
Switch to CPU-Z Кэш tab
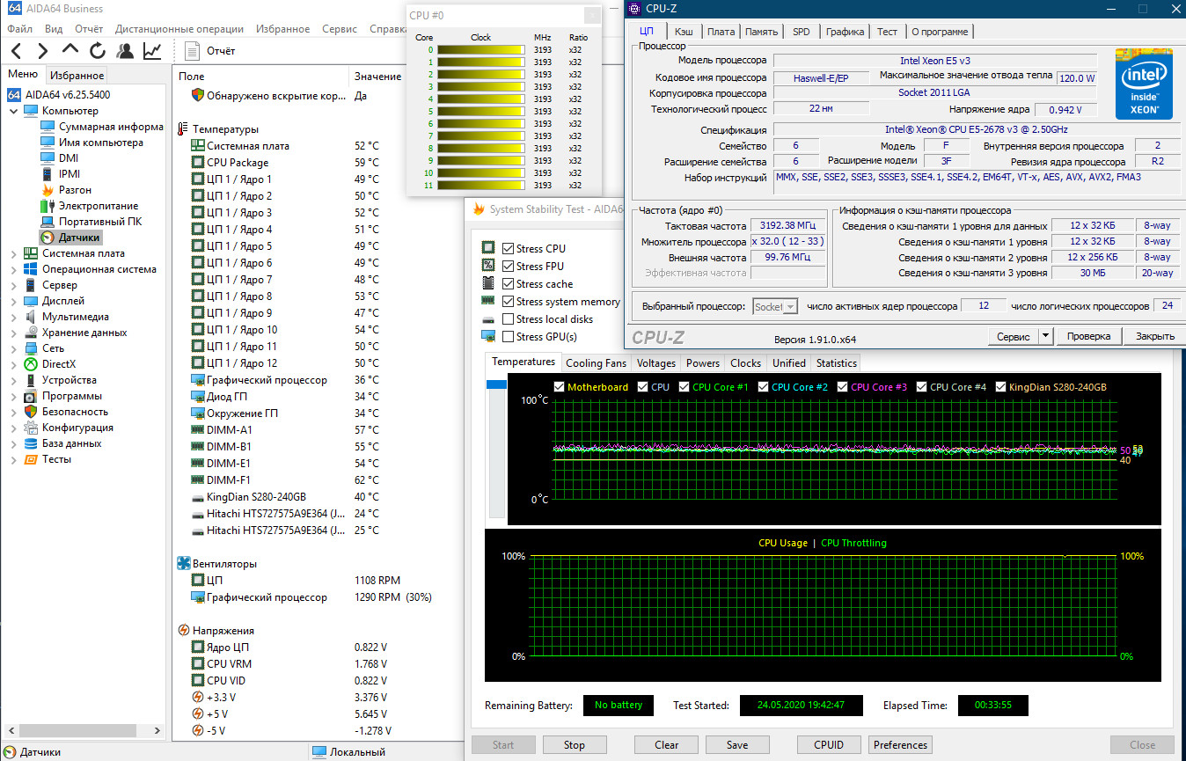pyautogui.click(x=684, y=32)
